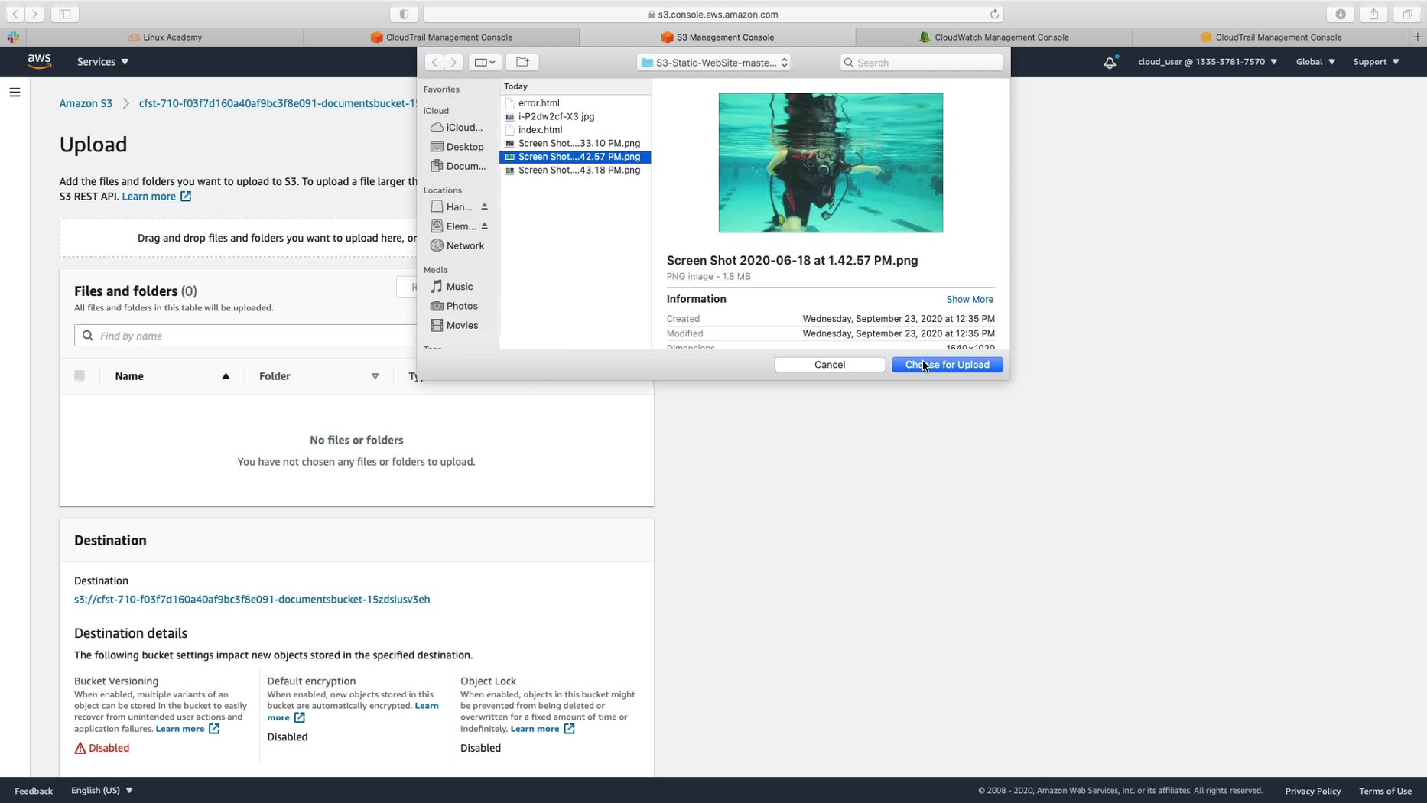Change the file dialog view mode dropdown

[x=485, y=62]
